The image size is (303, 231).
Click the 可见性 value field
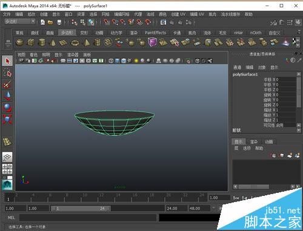285,125
